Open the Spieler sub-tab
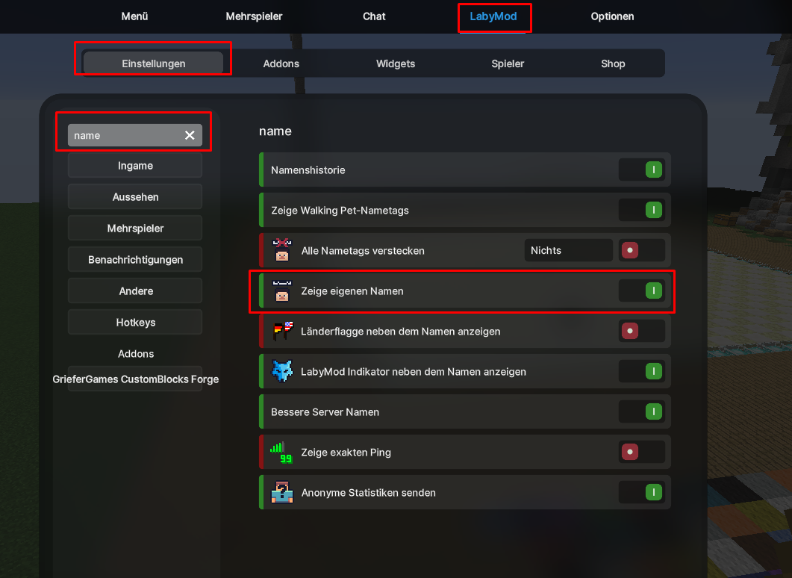The image size is (792, 578). click(508, 63)
